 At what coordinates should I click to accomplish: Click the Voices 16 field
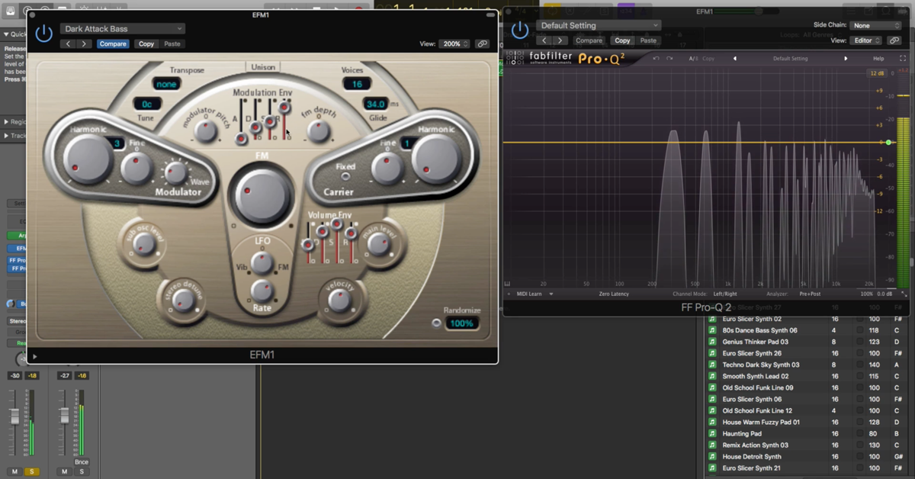click(x=356, y=84)
